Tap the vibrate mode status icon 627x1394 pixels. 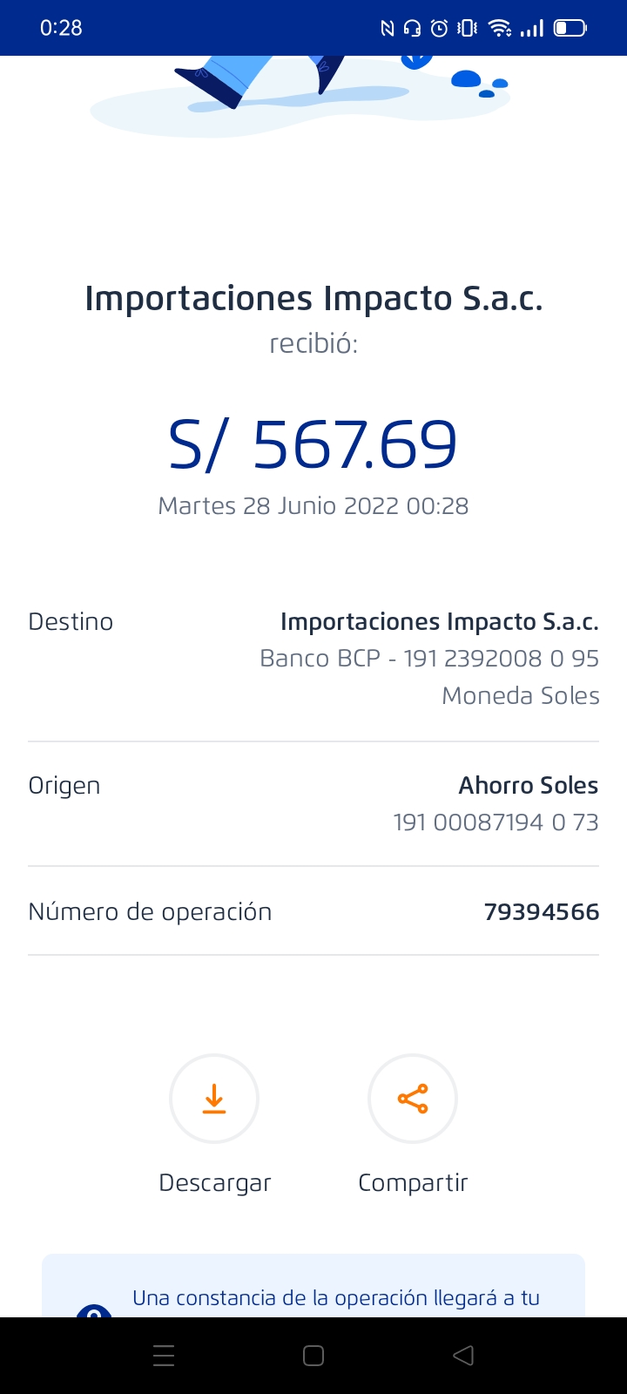click(x=468, y=28)
